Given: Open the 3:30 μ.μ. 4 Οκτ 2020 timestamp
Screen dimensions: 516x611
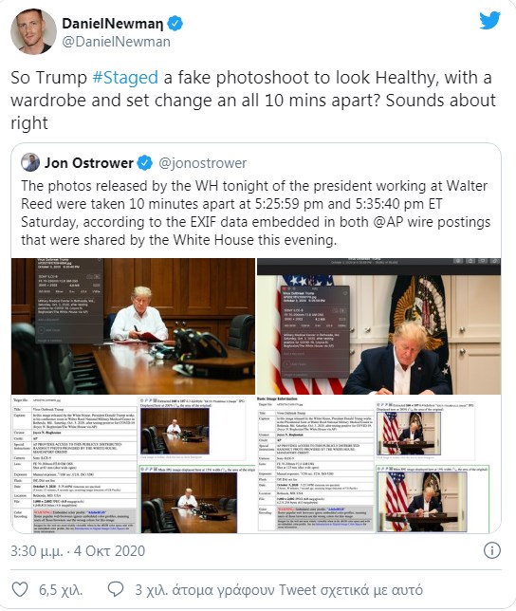Looking at the screenshot, I should pos(78,551).
